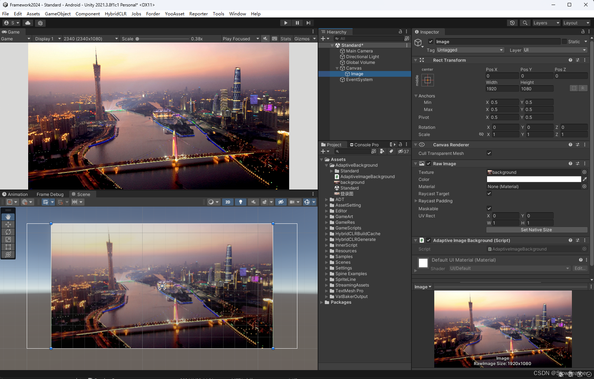Select the Hand tool in Scene view
Screen dimensions: 594x379
[8, 217]
